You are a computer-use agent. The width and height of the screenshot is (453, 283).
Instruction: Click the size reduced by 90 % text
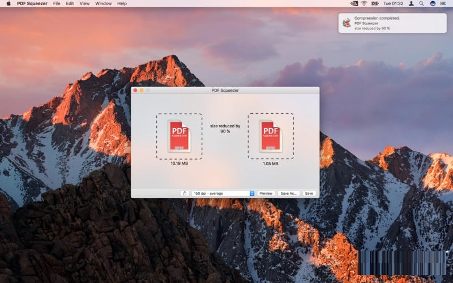(x=225, y=128)
